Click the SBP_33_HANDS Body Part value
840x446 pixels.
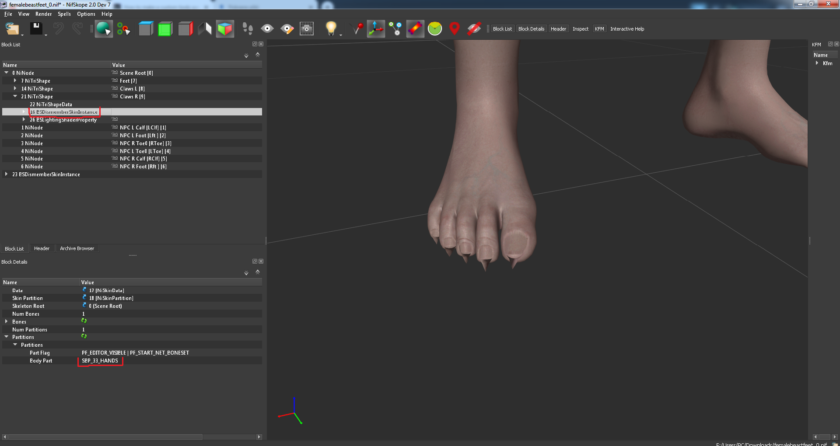tap(100, 361)
